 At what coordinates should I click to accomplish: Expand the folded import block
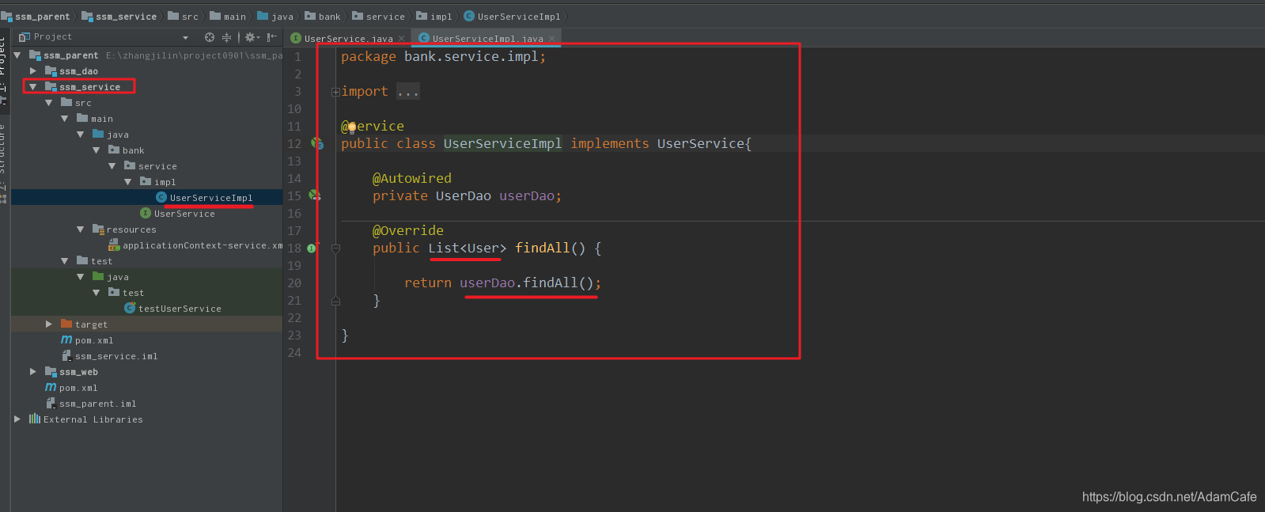(335, 92)
